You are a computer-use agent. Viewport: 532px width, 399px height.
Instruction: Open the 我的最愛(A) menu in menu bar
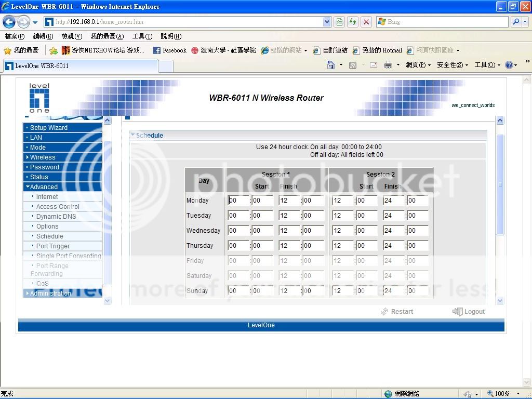click(x=107, y=36)
